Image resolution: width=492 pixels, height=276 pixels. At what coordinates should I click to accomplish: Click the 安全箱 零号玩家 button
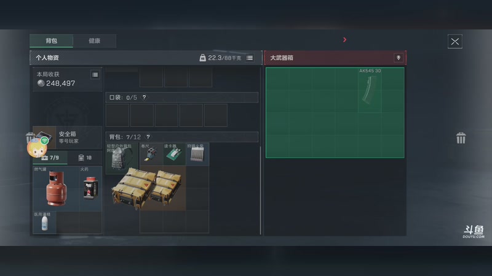tap(68, 137)
